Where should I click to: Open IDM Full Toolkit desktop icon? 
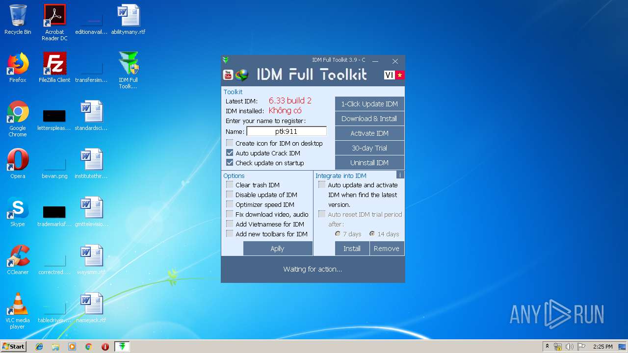pyautogui.click(x=128, y=70)
